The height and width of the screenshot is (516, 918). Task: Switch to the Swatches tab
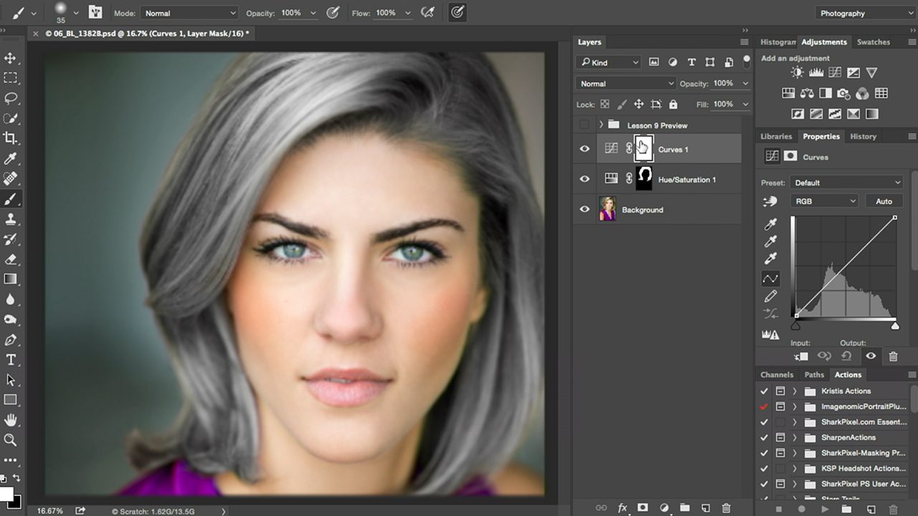click(x=874, y=42)
